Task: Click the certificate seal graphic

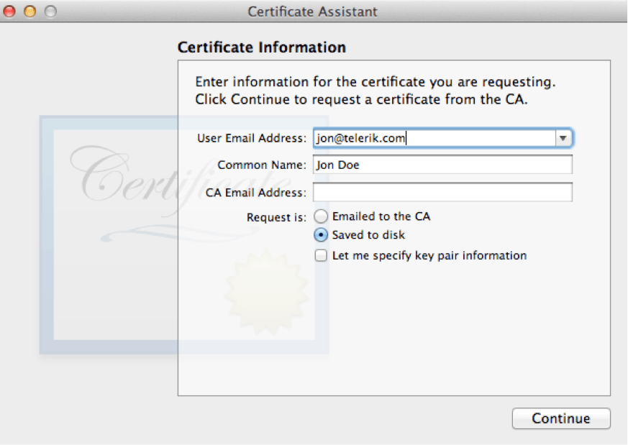Action: point(263,288)
